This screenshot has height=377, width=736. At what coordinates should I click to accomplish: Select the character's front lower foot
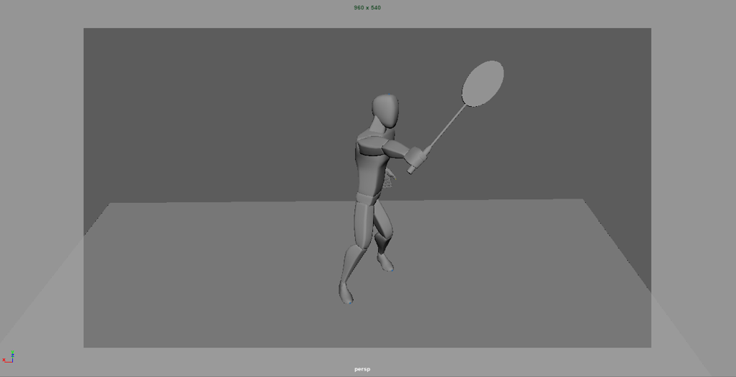pos(346,292)
